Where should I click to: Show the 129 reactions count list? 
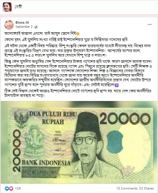tap(18, 188)
